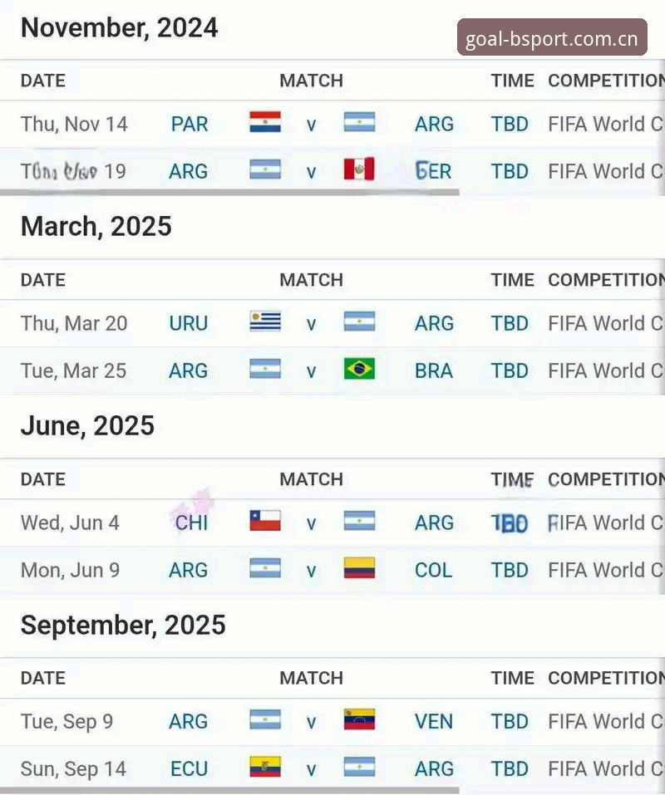
Task: Open CHI team link on Jun 4
Action: coord(191,523)
